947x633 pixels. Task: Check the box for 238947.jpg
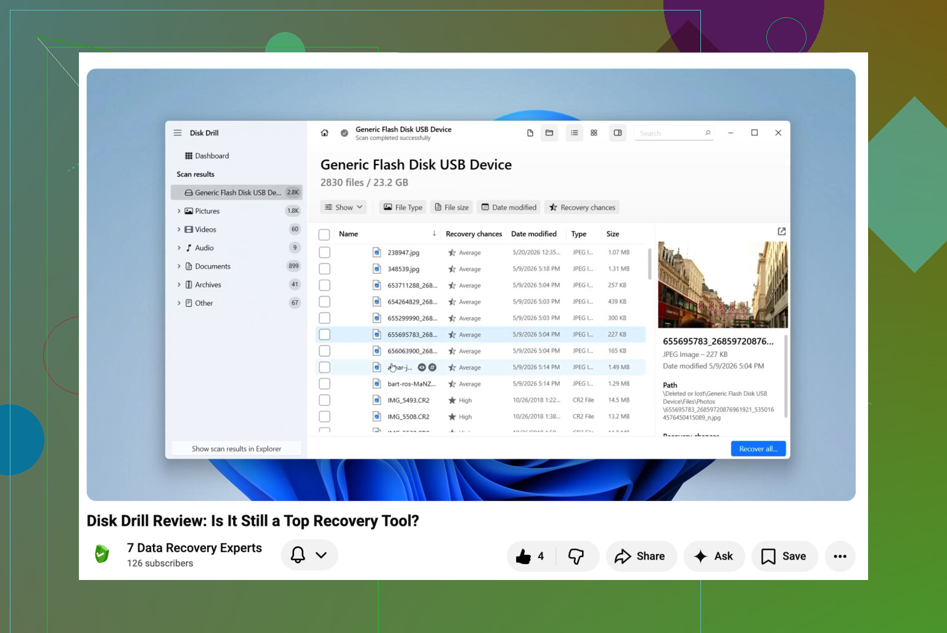324,253
